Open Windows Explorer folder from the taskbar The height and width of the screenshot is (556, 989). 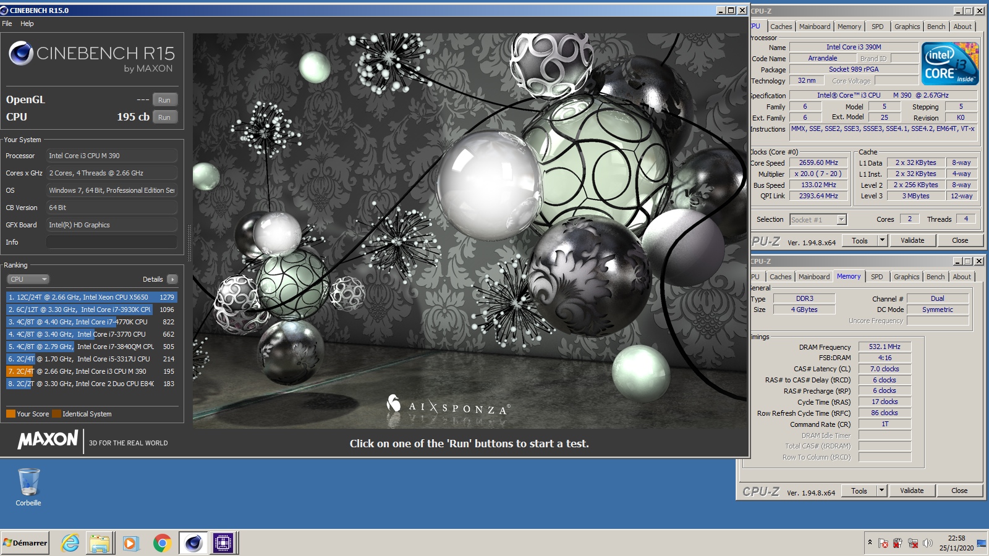(x=100, y=543)
